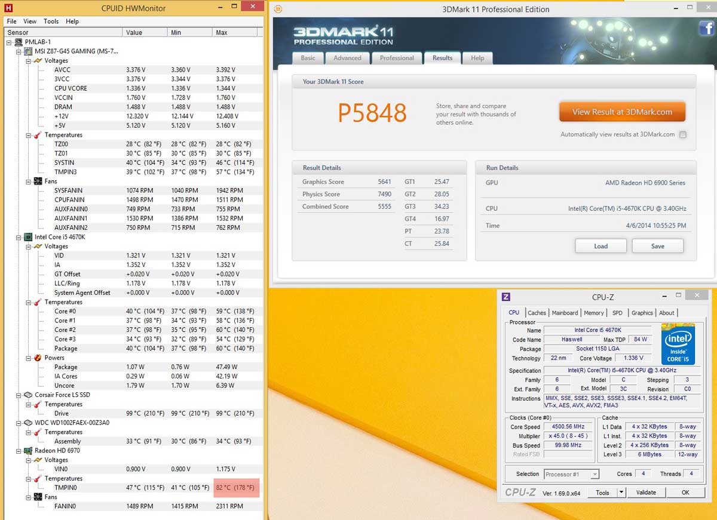This screenshot has width=717, height=520.
Task: Click the MSI Z87-G45 motherboard icon
Action: [27, 51]
